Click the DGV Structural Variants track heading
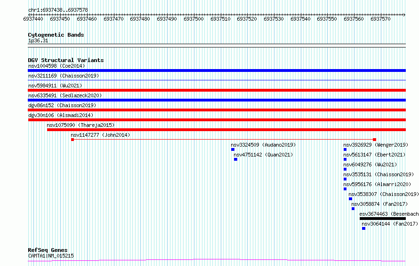 pyautogui.click(x=66, y=60)
